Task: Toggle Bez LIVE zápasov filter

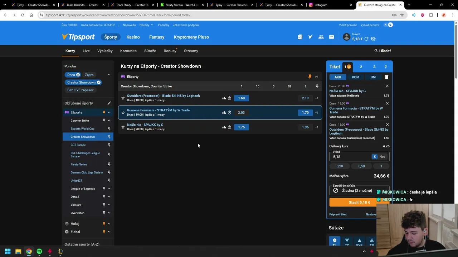Action: tap(81, 90)
